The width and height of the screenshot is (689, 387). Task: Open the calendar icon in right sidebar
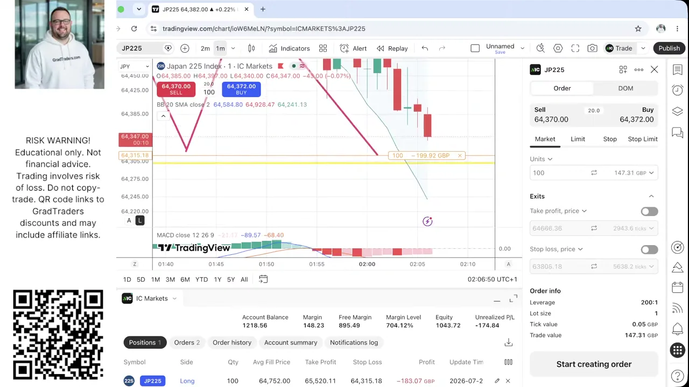tap(678, 288)
